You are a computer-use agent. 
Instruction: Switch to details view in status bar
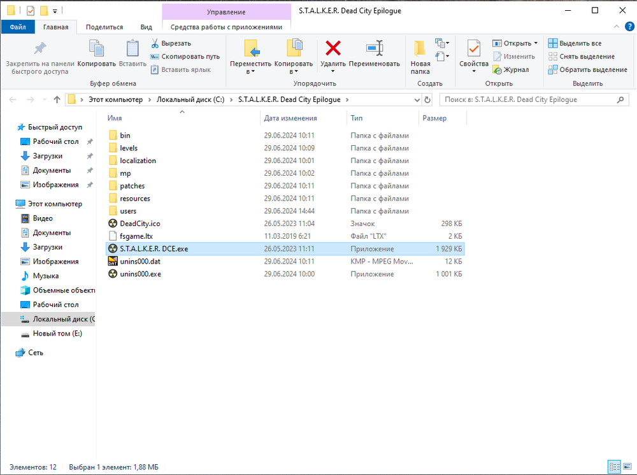613,467
